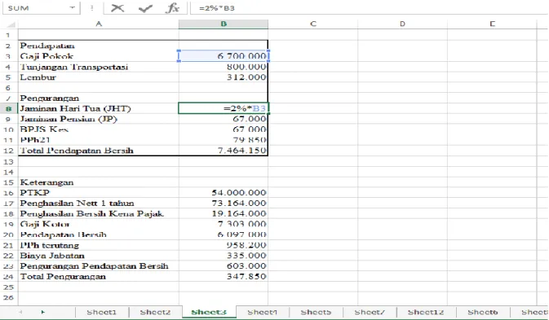Confirm the formula with the checkmark icon
Screen dimensions: 549x320
coord(145,8)
